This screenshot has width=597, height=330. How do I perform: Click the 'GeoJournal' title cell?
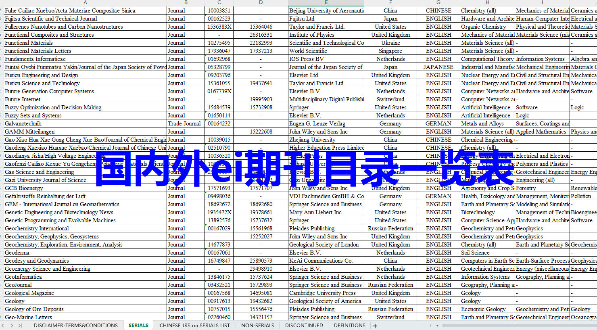tap(85, 285)
